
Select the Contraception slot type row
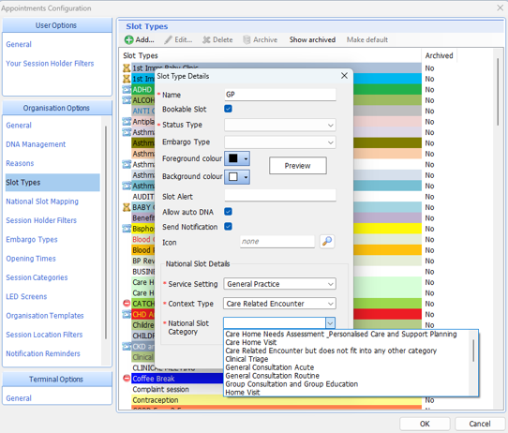(276, 400)
